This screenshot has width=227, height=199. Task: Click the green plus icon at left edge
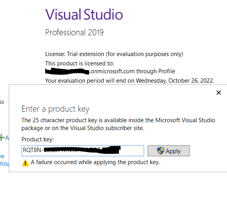(2, 137)
